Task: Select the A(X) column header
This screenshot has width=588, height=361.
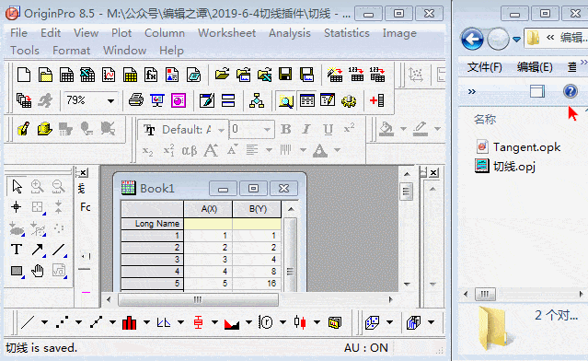Action: tap(208, 209)
